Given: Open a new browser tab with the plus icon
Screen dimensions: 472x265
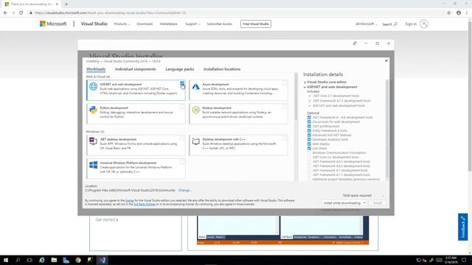Looking at the screenshot, I should pos(66,4).
